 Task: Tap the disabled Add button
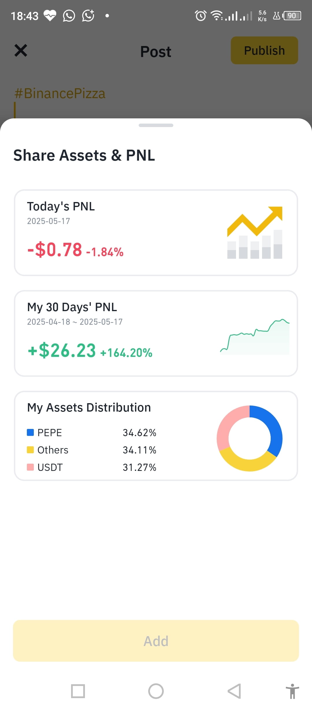(156, 641)
